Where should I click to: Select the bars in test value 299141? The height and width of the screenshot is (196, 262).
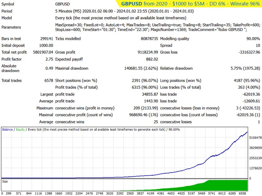(47, 39)
